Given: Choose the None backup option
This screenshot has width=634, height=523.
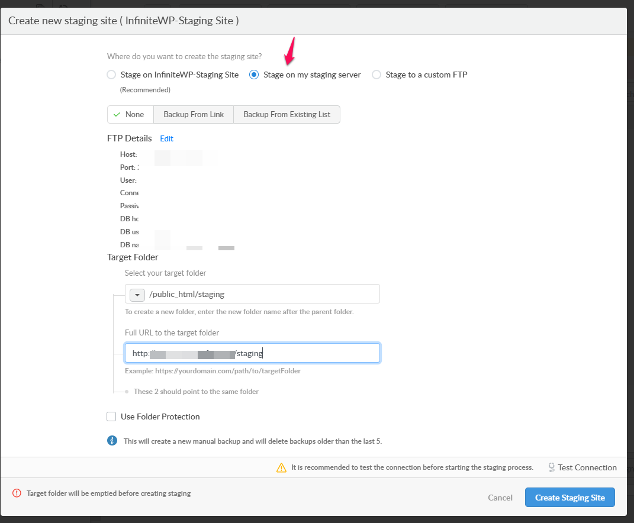Looking at the screenshot, I should (x=131, y=114).
